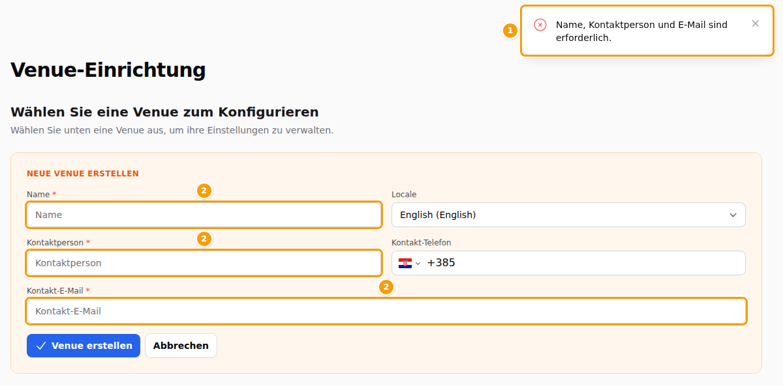Click the phone number field showing +385
Viewport: 783px width, 386px height.
click(585, 263)
